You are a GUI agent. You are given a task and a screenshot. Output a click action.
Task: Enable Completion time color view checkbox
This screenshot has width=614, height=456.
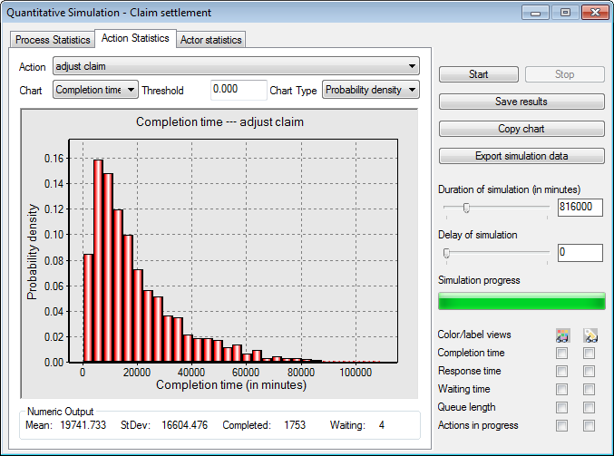562,354
